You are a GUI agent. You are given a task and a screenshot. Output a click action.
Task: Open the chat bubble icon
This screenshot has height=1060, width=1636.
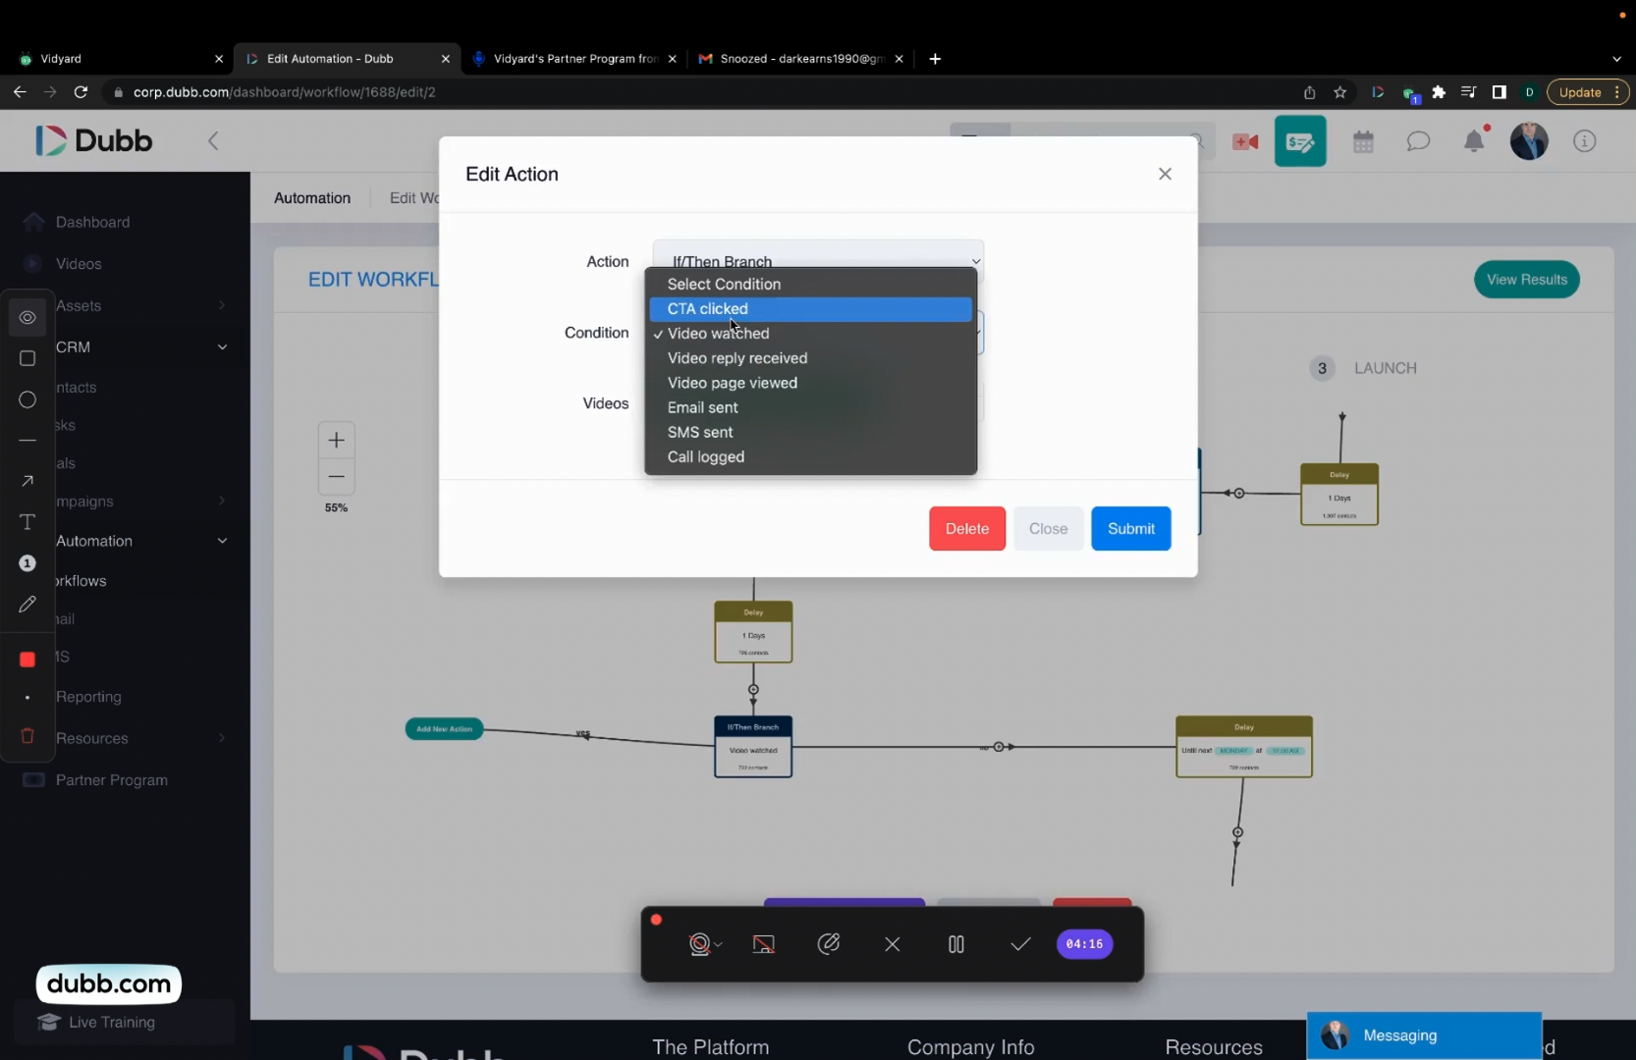coord(1418,141)
